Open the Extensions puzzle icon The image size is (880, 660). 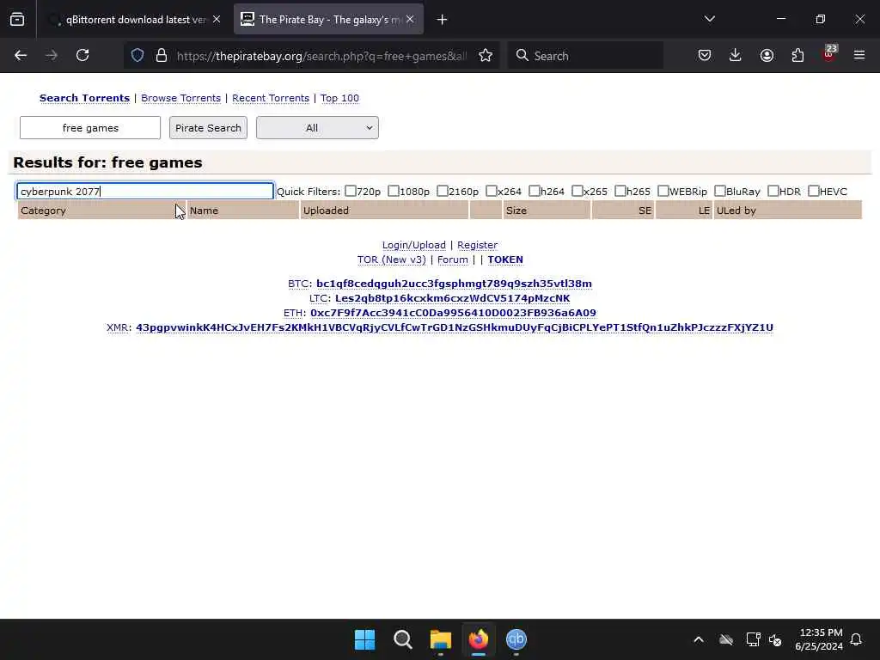[797, 56]
